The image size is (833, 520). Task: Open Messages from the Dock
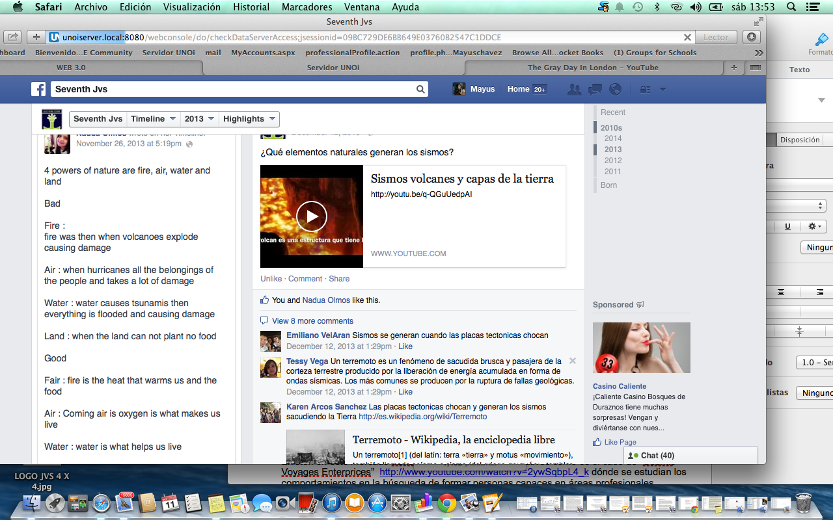tap(262, 503)
